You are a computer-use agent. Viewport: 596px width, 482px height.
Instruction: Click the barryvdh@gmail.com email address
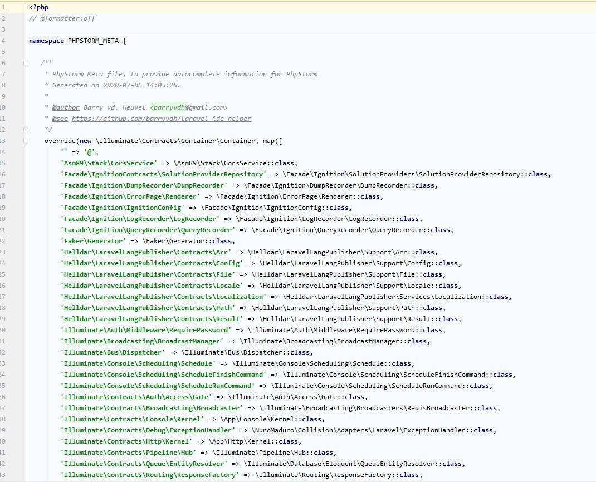click(x=189, y=107)
